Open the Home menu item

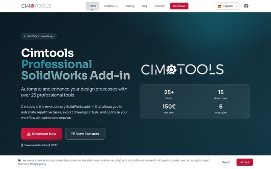[x=92, y=6]
